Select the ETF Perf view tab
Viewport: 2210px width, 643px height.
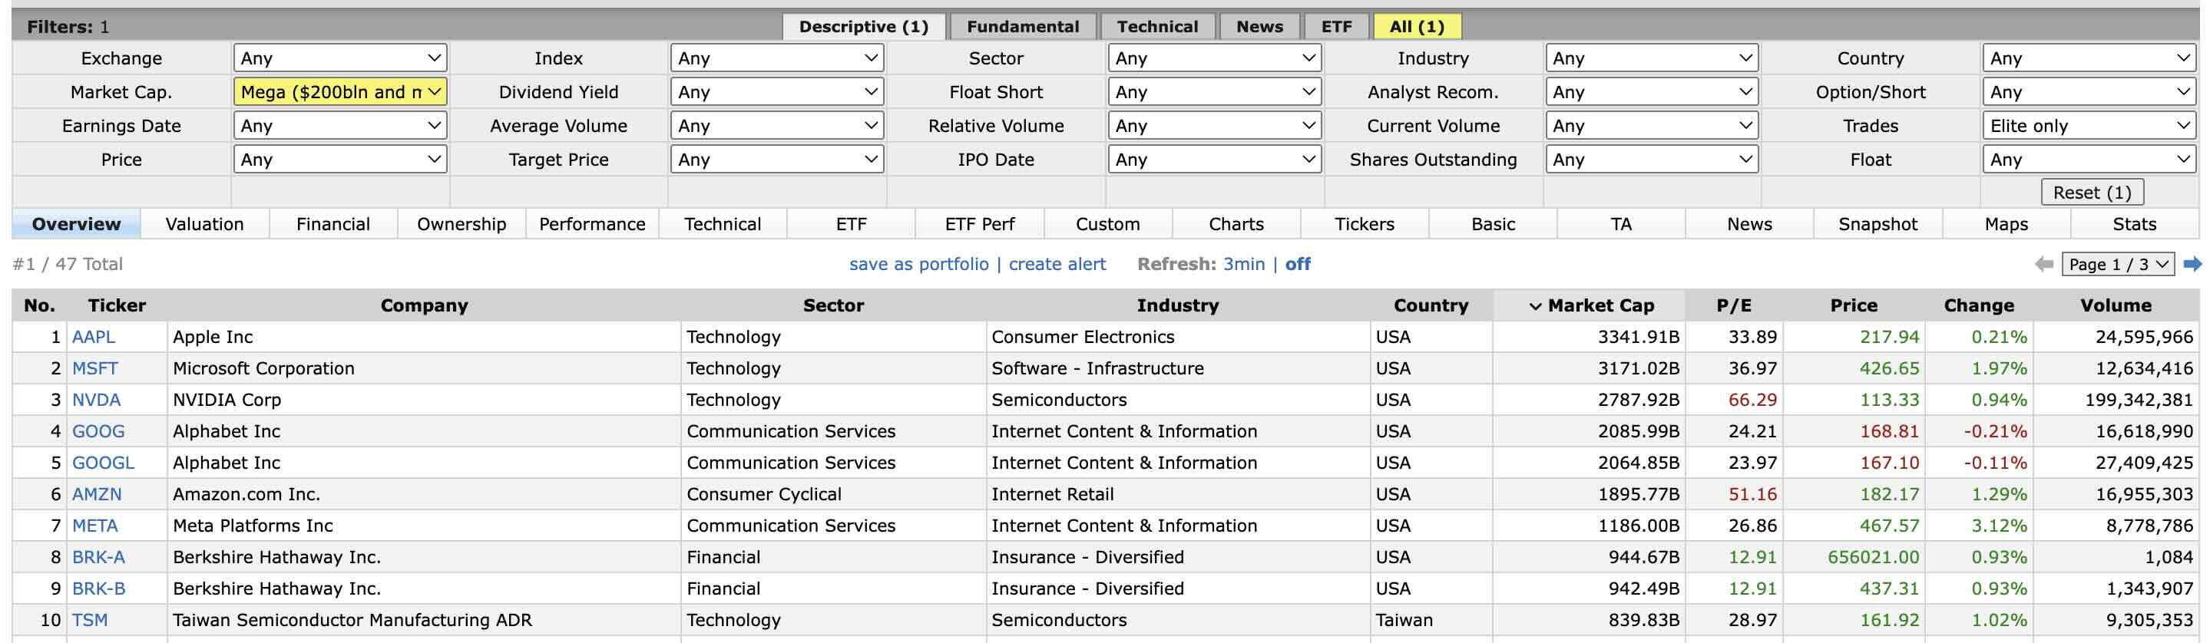pyautogui.click(x=979, y=224)
